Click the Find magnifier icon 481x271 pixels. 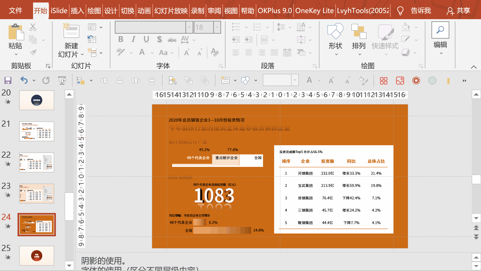[x=440, y=30]
